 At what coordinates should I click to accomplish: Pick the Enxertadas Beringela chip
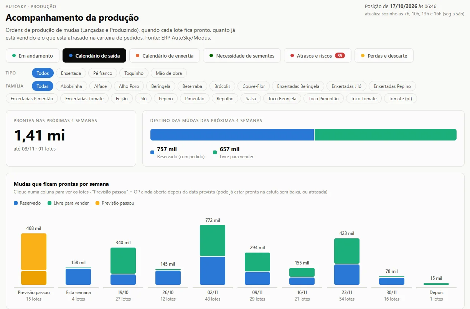[298, 86]
